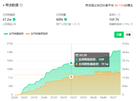Toggle 全网销量趋势 legend series
The height and width of the screenshot is (101, 136).
click(14, 34)
